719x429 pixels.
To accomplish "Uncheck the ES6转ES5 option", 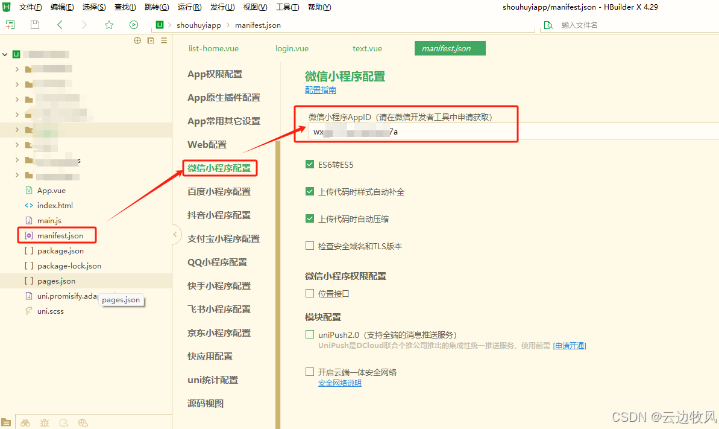I will (310, 164).
